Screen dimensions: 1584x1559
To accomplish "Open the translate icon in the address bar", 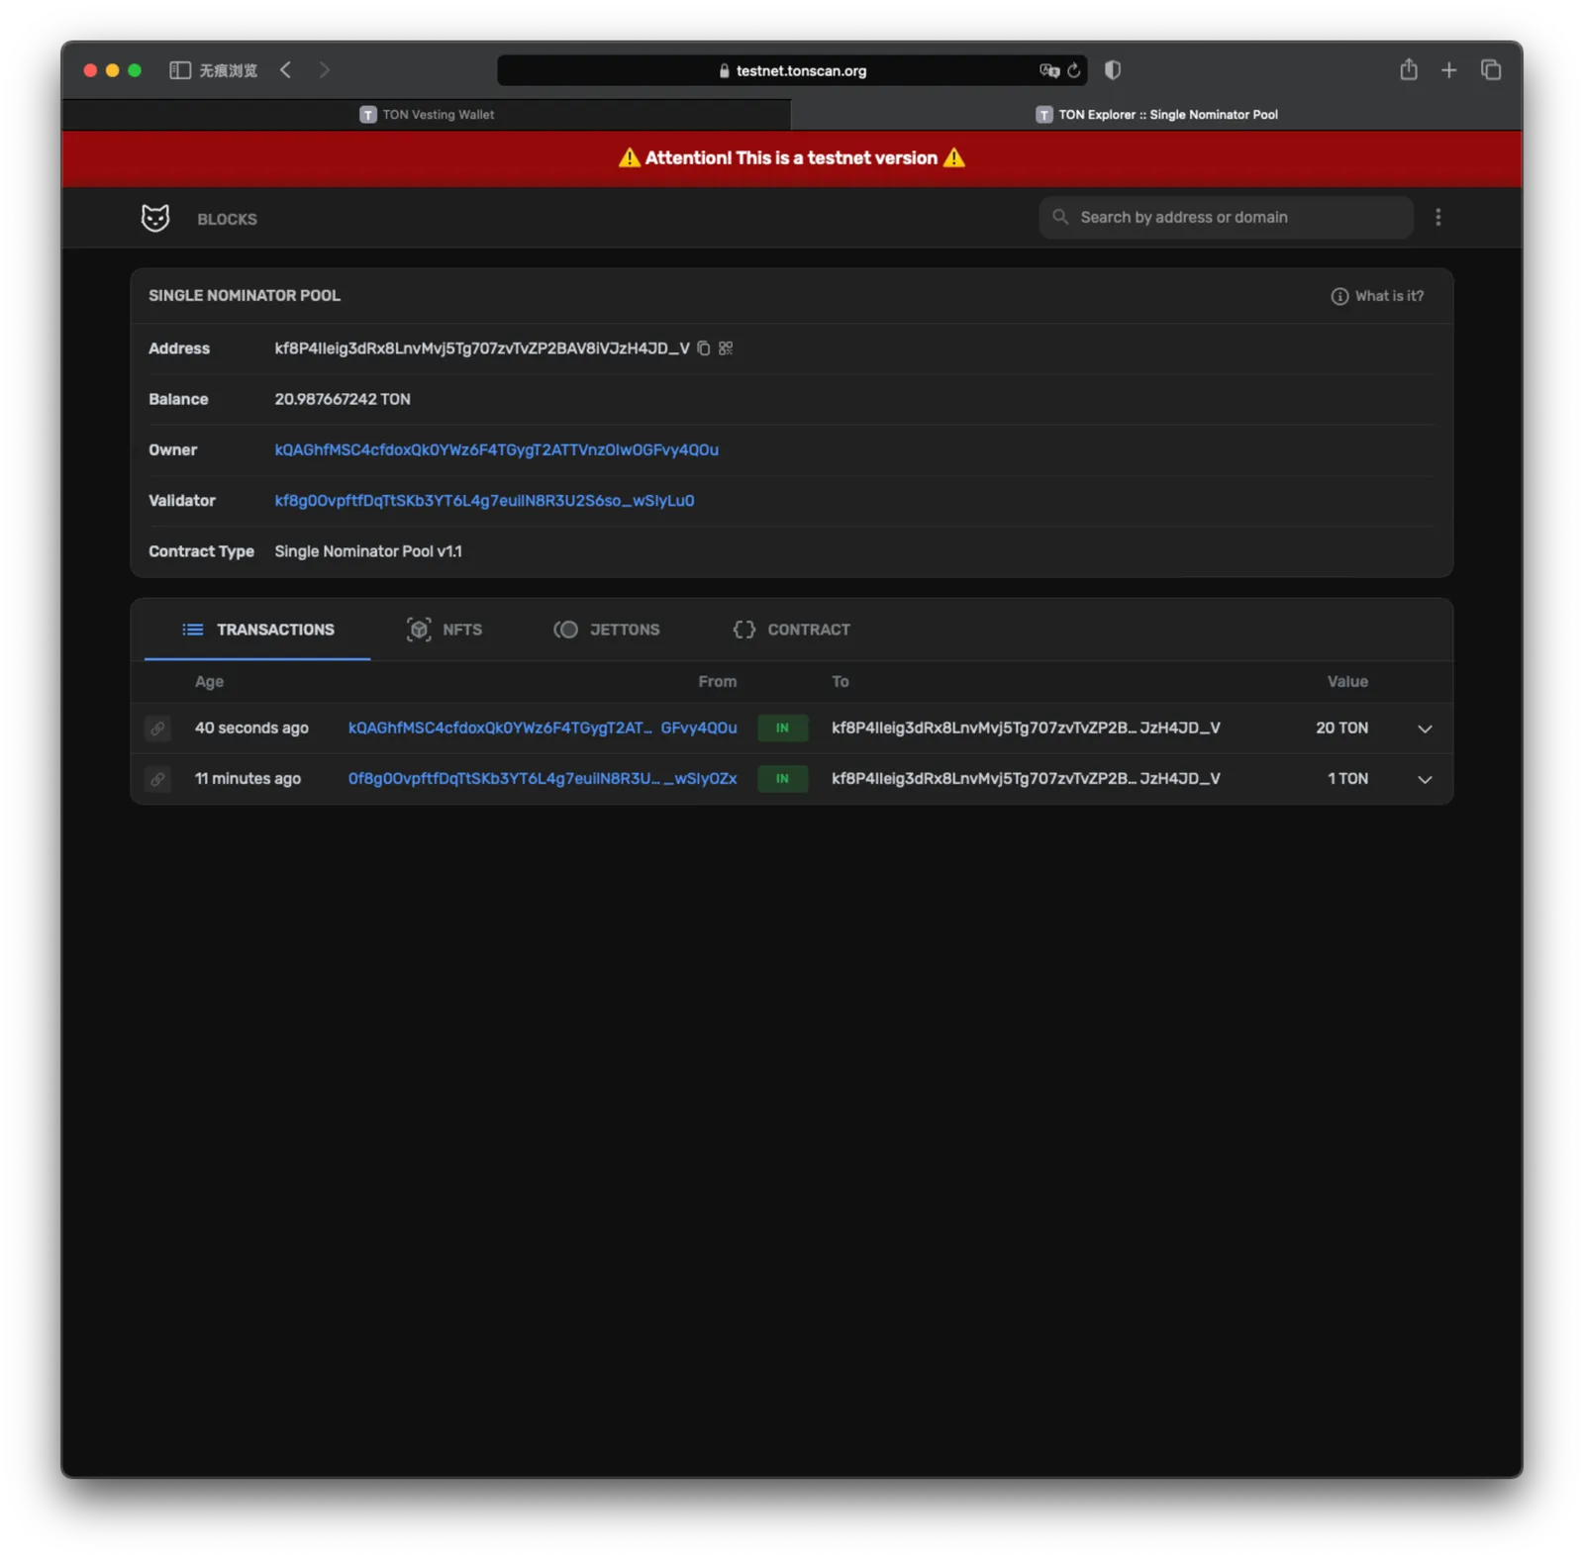I will click(1048, 70).
